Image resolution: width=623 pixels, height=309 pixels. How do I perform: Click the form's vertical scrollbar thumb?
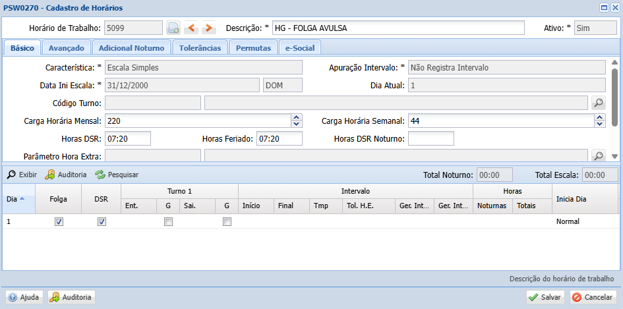(614, 98)
